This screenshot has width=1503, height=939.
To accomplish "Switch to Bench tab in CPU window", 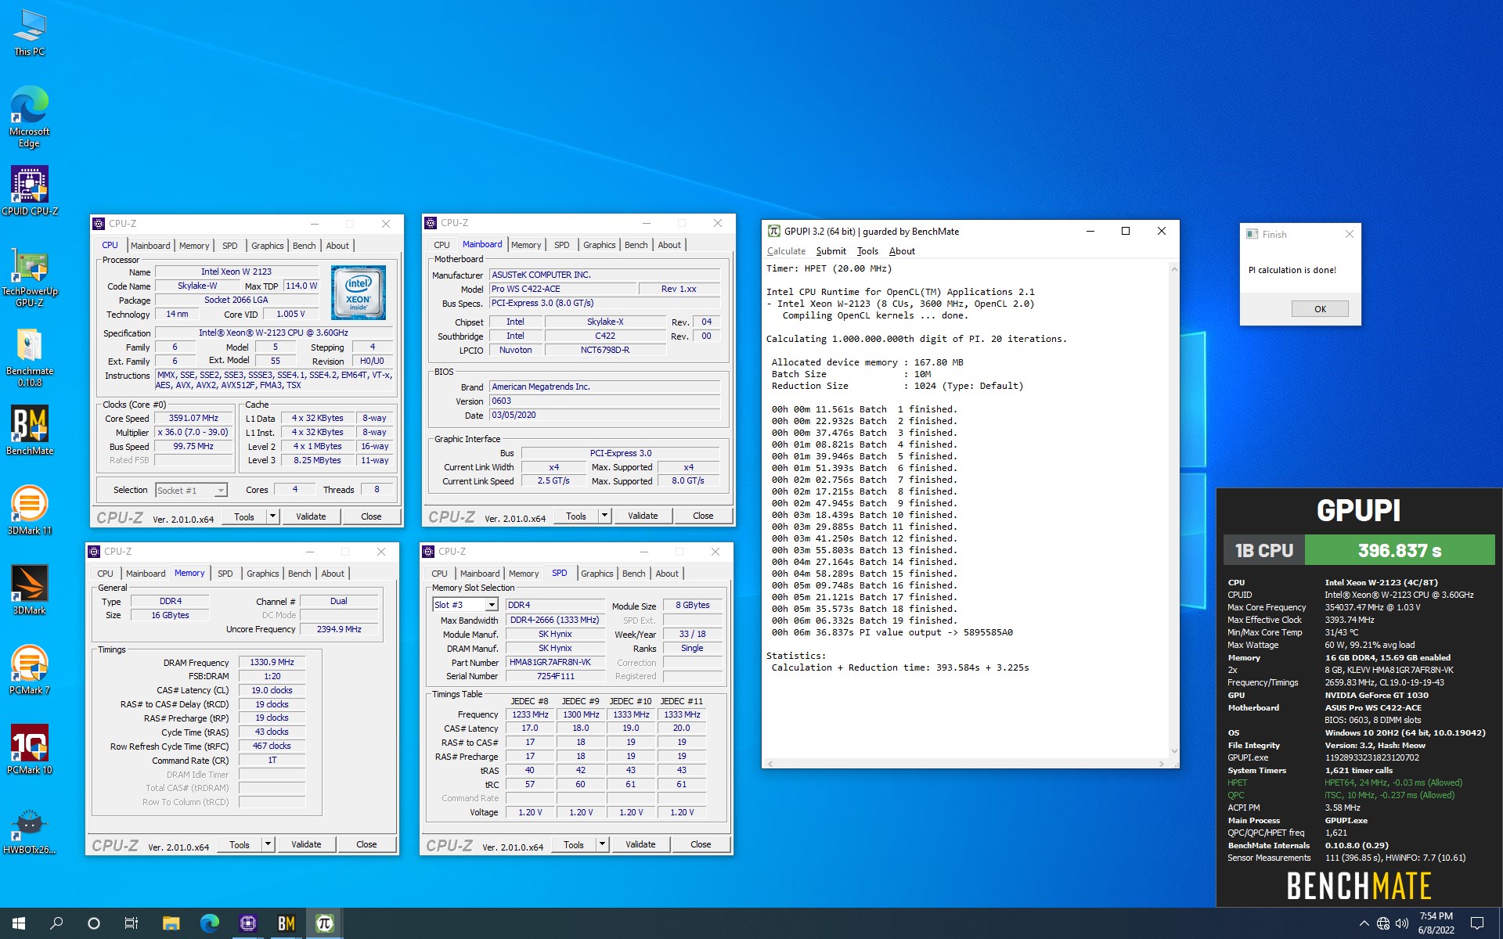I will pyautogui.click(x=304, y=246).
